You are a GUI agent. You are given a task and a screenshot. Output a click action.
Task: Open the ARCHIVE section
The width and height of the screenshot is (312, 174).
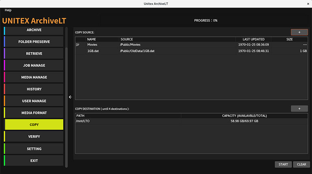click(34, 30)
